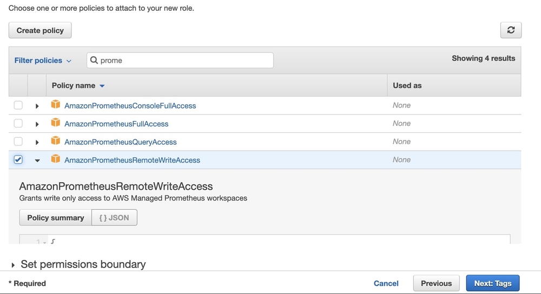Open the AmazonPrometheusConsoleFullAccess policy link
541x294 pixels.
pos(130,106)
